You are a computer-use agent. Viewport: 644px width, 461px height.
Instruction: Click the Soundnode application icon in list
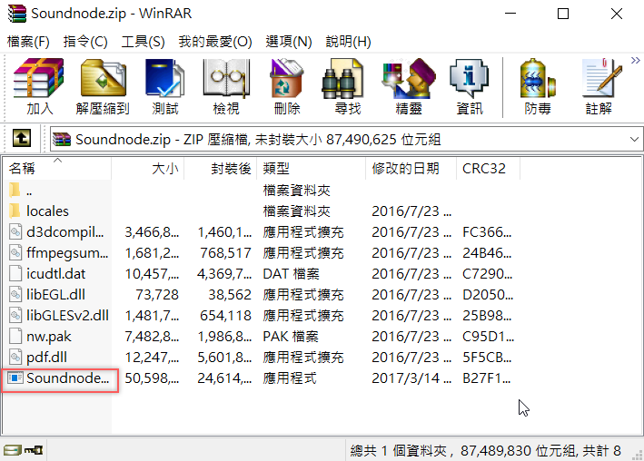(x=15, y=378)
